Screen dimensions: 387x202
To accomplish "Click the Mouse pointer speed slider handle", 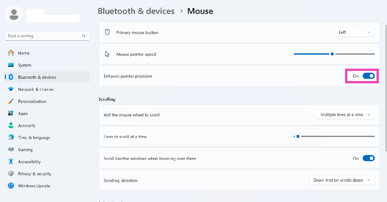I will (x=332, y=54).
